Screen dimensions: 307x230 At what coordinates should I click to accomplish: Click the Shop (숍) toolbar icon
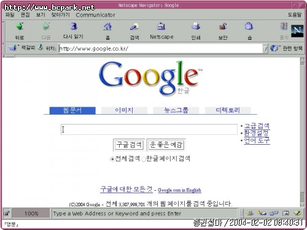coord(249,26)
